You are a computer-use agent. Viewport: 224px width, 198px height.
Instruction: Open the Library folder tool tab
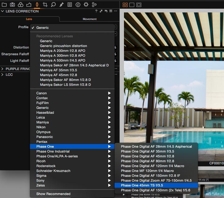4,5
